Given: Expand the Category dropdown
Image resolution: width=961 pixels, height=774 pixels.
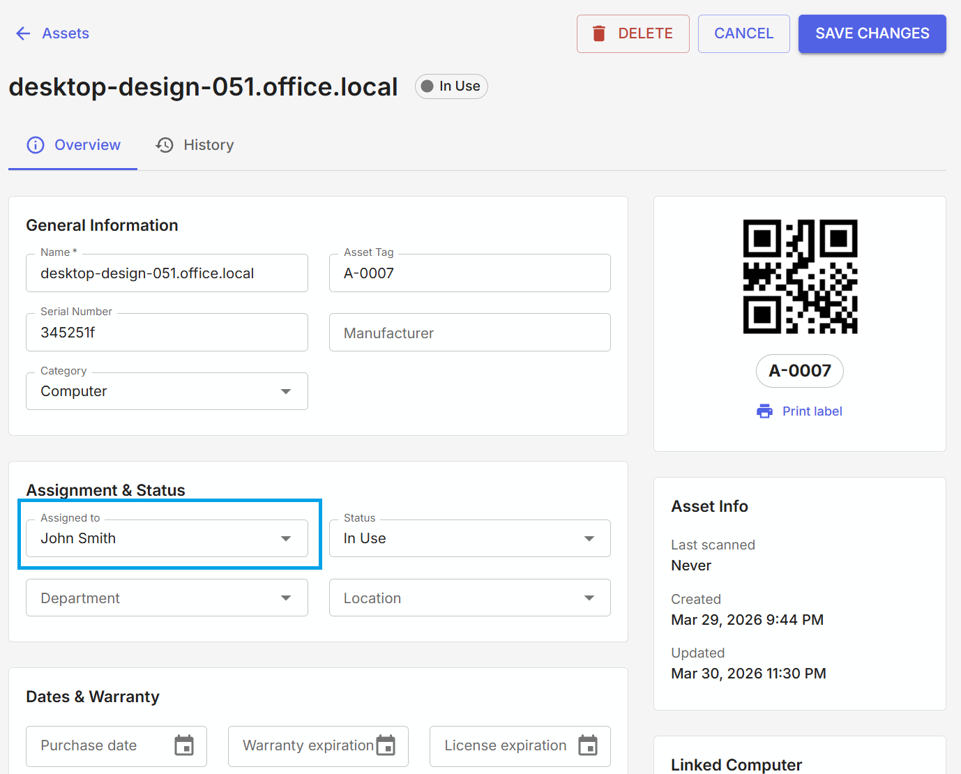Looking at the screenshot, I should coord(167,391).
